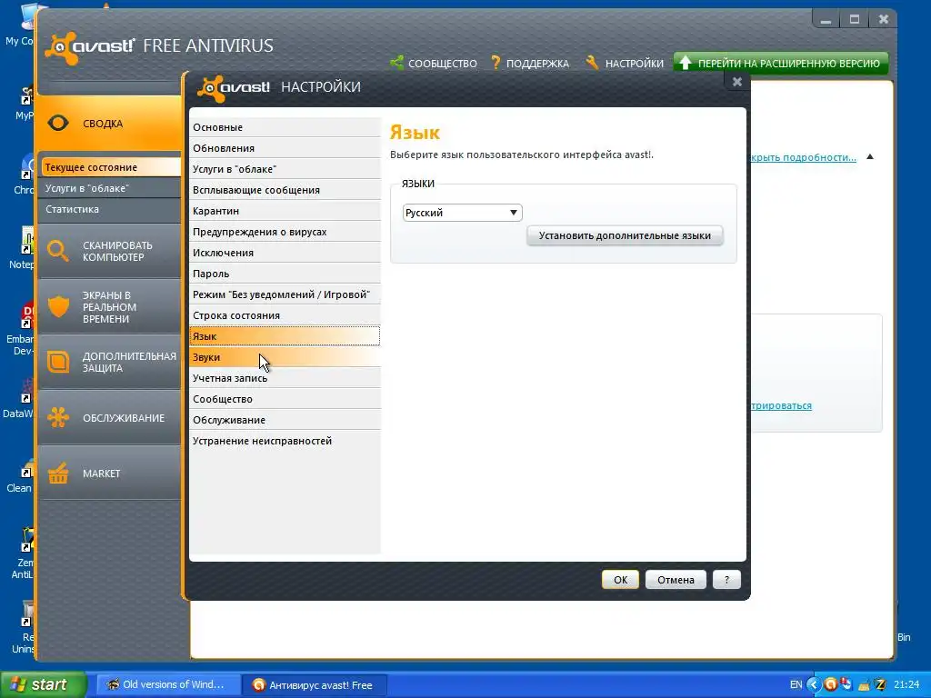The width and height of the screenshot is (931, 698).
Task: Click Перейти на расширенную версию button
Action: (781, 63)
